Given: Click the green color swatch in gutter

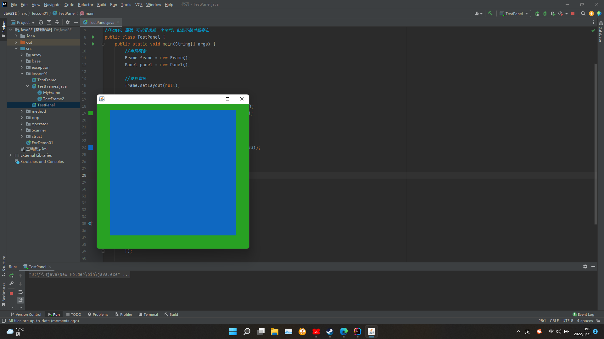Looking at the screenshot, I should (x=91, y=113).
